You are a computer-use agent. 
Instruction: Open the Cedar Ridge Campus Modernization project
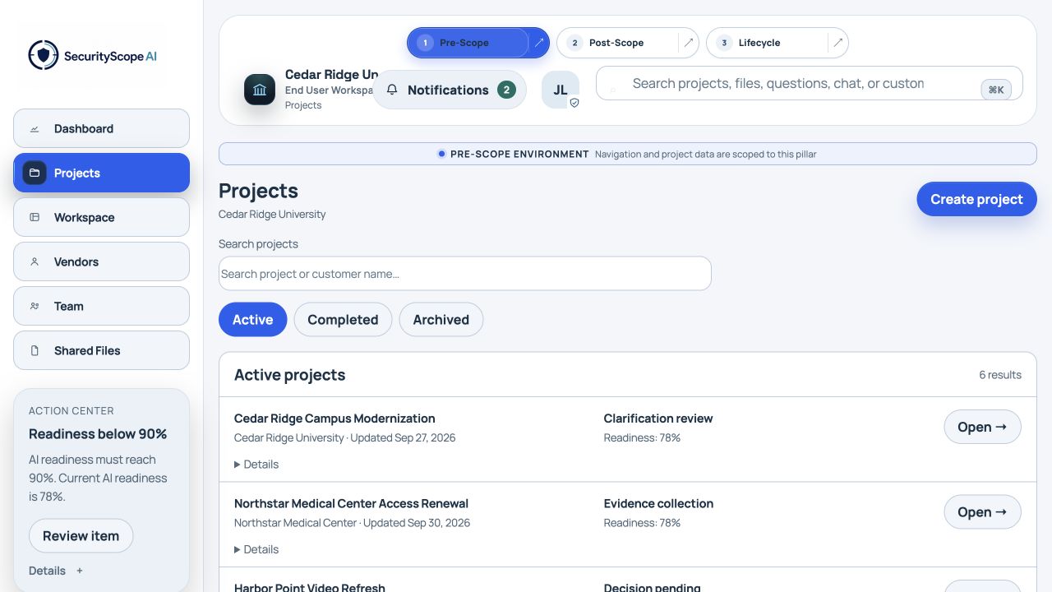click(982, 428)
